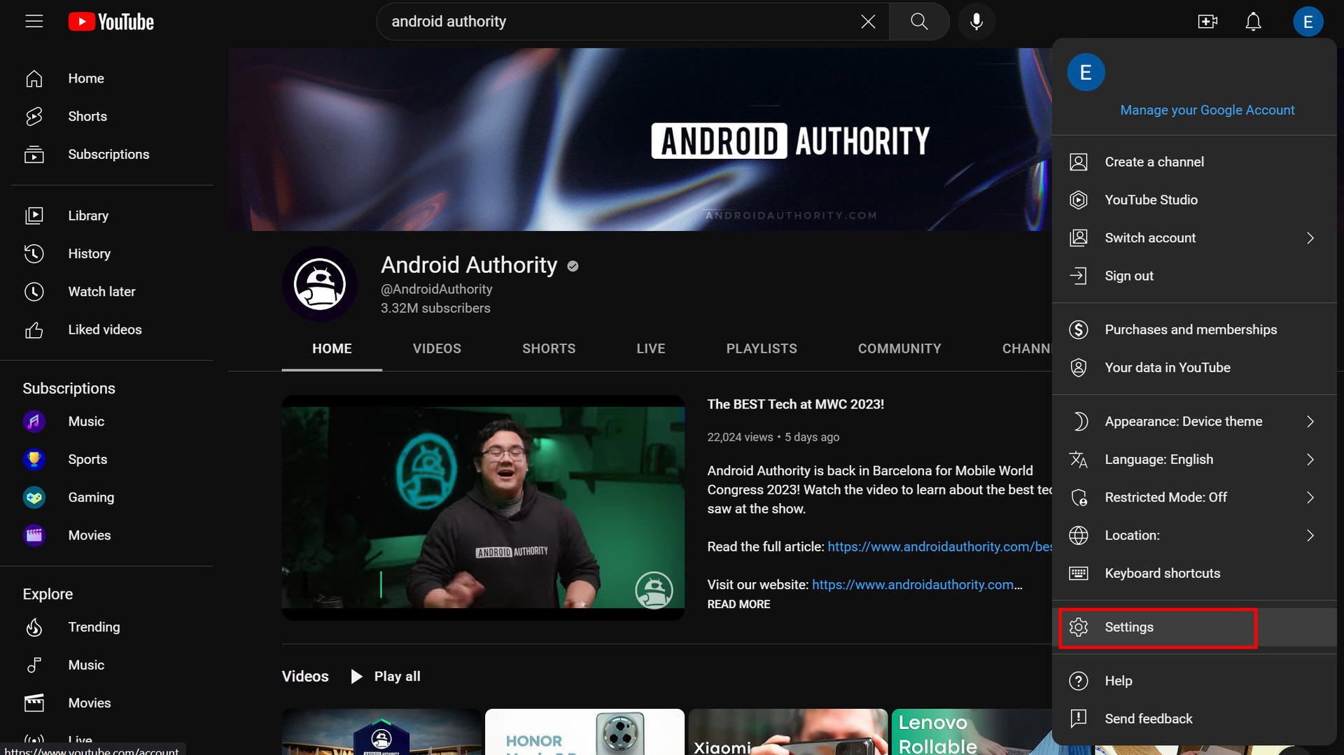Image resolution: width=1344 pixels, height=755 pixels.
Task: Click the search magnifier button
Action: (x=919, y=22)
